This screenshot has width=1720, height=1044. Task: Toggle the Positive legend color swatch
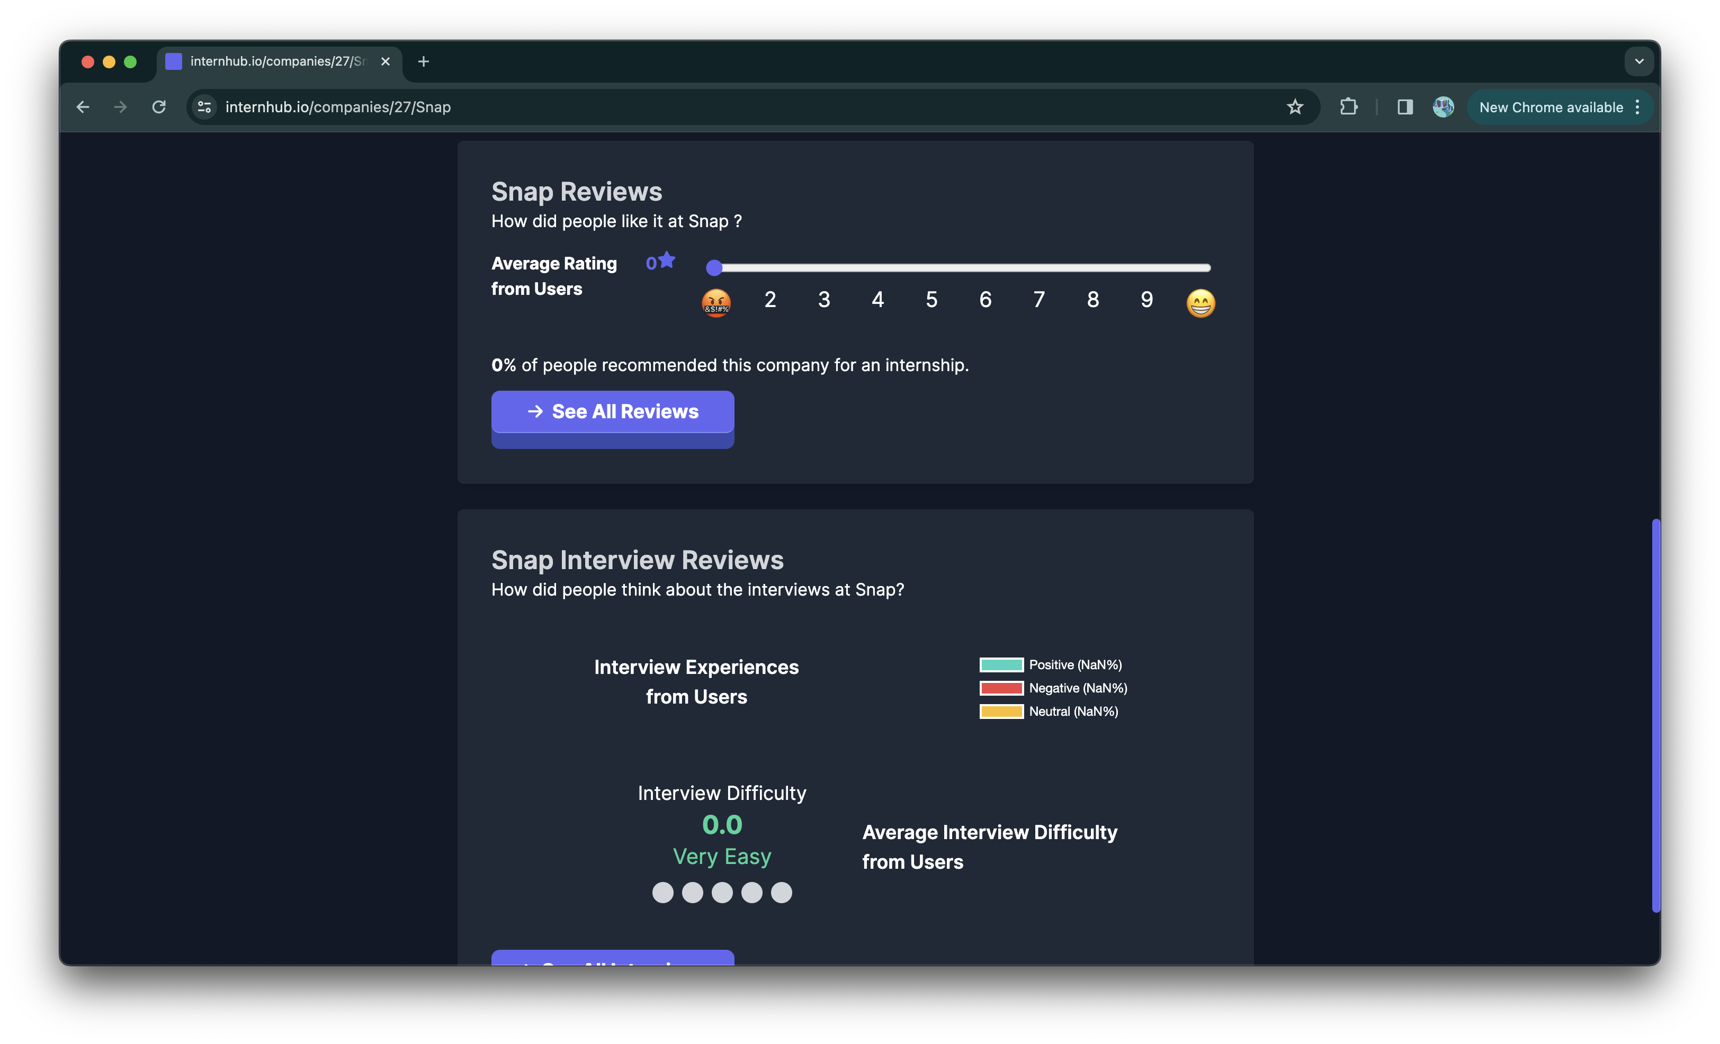click(x=1001, y=665)
